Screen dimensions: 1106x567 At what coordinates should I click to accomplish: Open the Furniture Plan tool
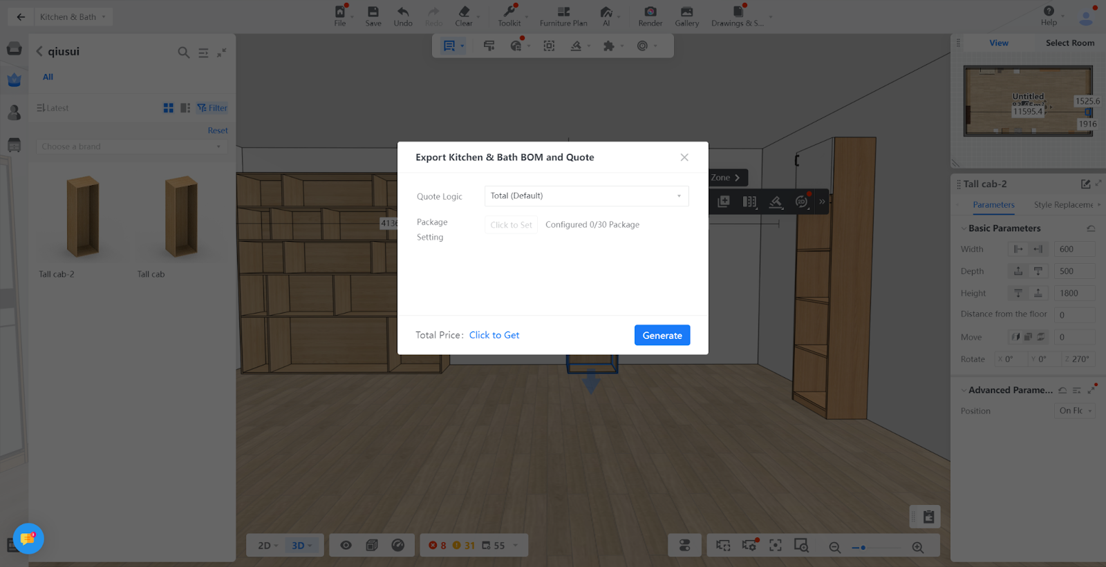563,12
